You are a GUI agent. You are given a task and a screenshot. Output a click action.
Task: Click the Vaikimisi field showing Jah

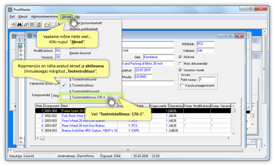coord(205,50)
